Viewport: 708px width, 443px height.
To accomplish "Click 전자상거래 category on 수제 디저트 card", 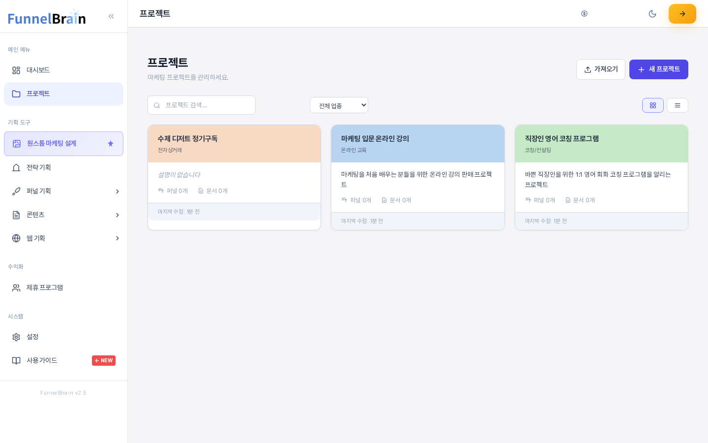I will [170, 150].
